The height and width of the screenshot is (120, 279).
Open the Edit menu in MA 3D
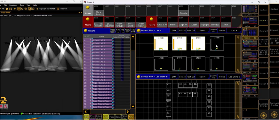[5, 5]
